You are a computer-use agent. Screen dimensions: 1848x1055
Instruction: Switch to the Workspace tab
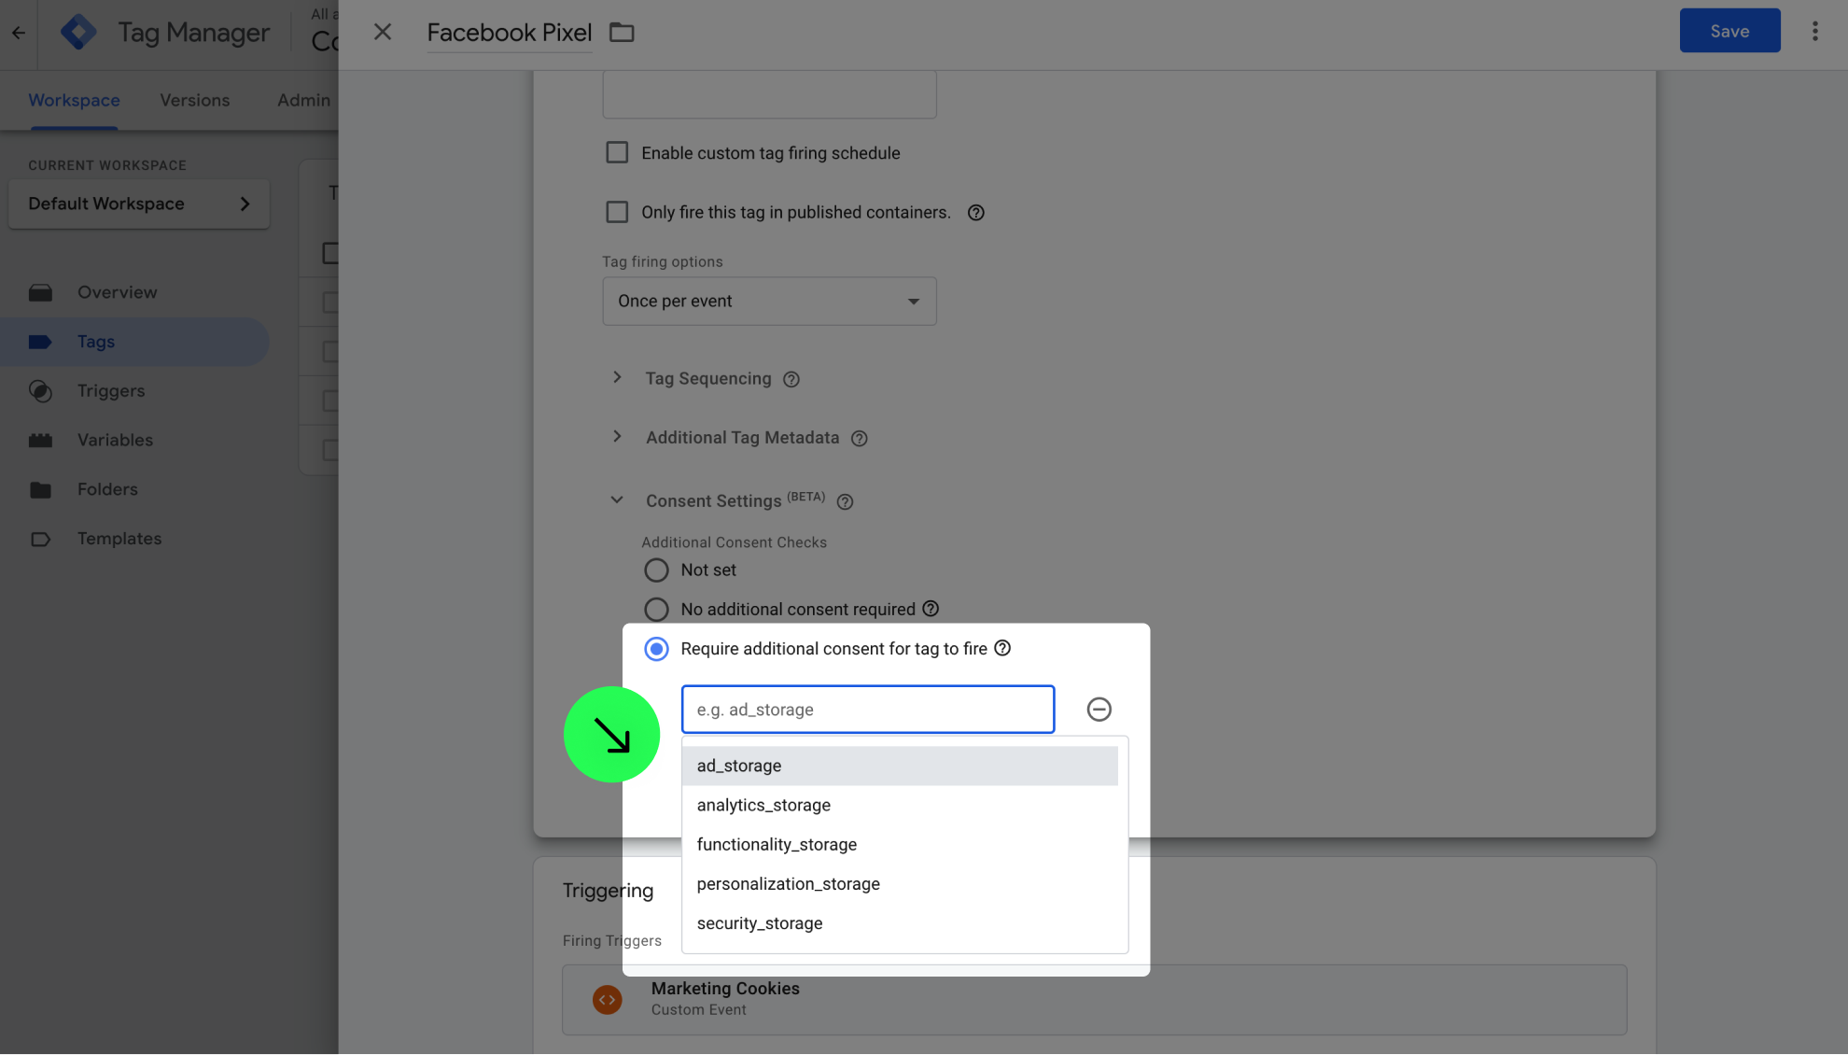(74, 100)
